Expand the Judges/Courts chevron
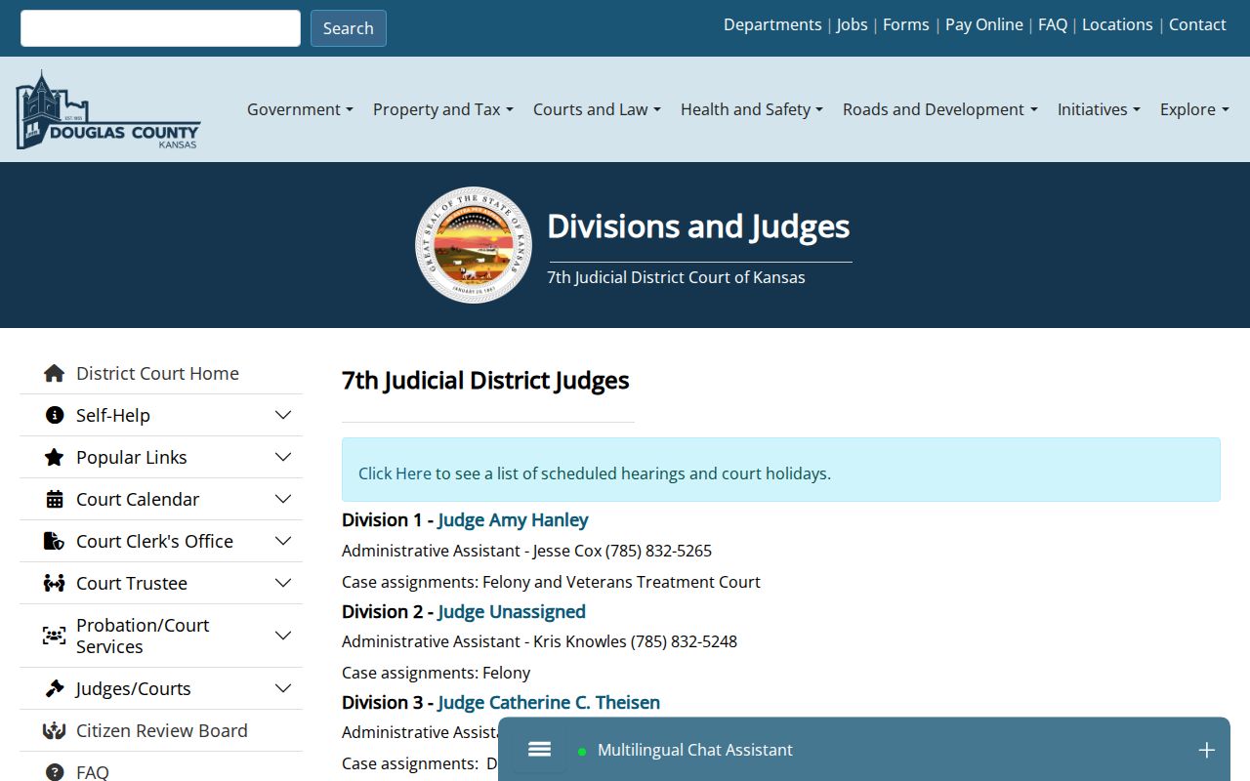The width and height of the screenshot is (1250, 781). (x=283, y=688)
